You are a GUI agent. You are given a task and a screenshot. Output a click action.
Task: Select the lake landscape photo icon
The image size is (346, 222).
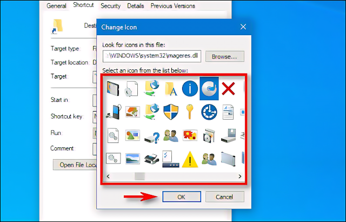pos(132,159)
